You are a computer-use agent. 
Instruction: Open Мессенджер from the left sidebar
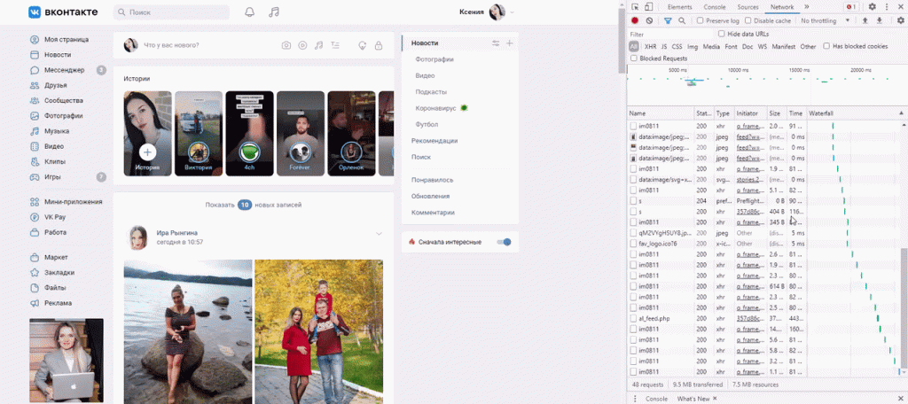[x=64, y=70]
